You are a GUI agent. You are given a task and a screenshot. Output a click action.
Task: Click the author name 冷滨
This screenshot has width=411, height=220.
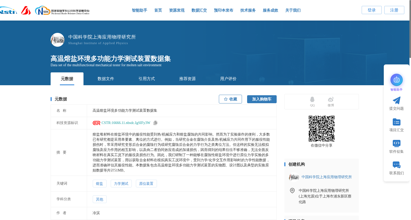[96, 213]
